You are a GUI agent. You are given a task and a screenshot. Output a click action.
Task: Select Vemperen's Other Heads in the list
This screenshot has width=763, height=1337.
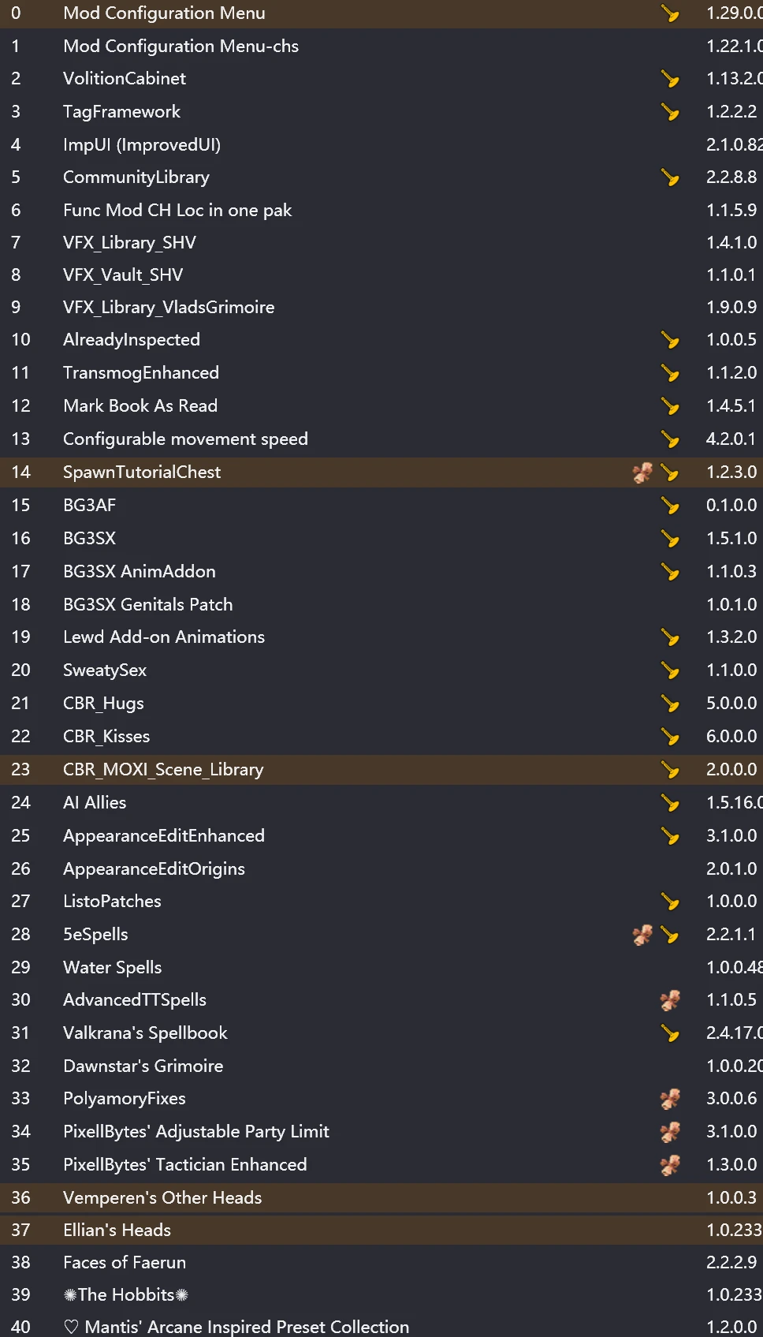click(162, 1197)
